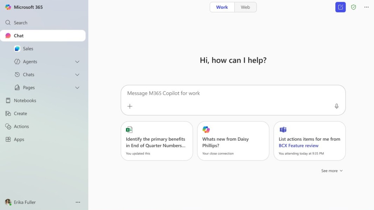374x210 pixels.
Task: Activate the microphone for voice input
Action: [336, 106]
